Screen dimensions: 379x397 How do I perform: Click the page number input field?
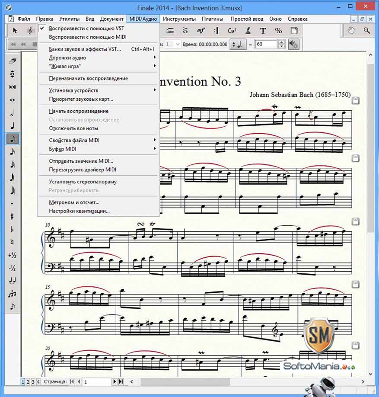click(97, 382)
